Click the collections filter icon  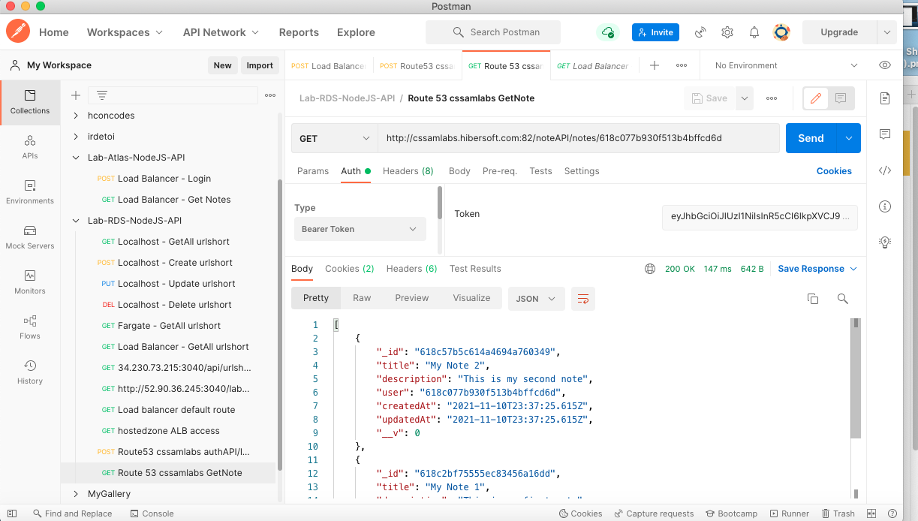pyautogui.click(x=102, y=95)
